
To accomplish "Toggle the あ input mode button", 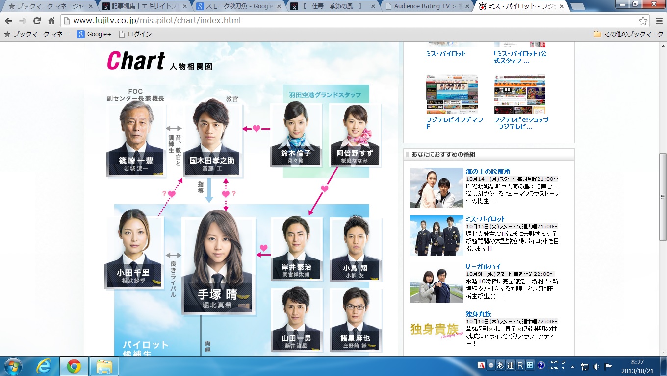I will (500, 365).
